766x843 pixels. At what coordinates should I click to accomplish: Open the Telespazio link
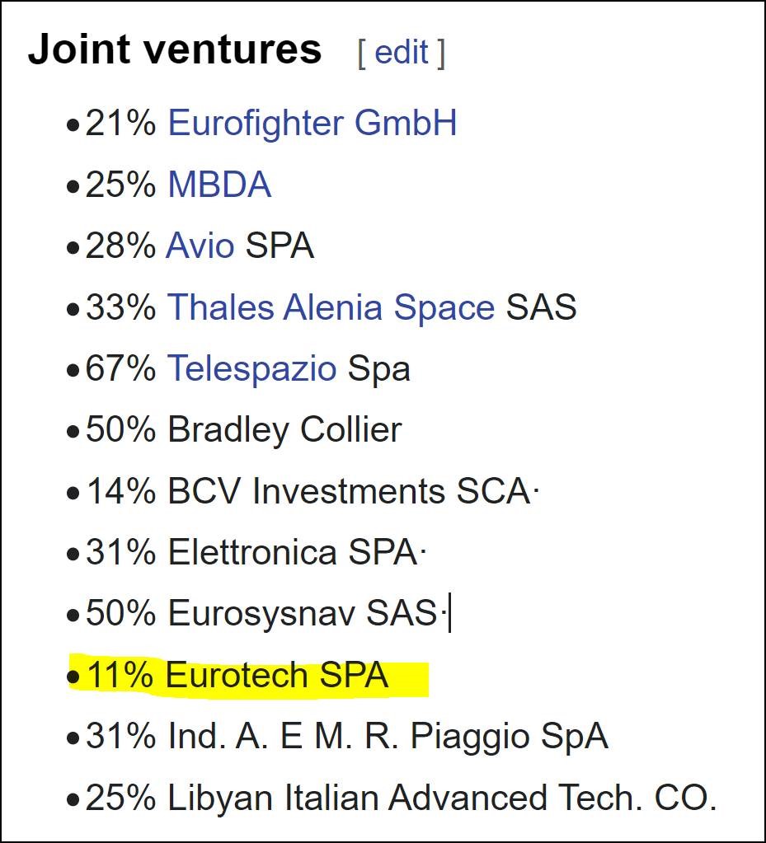[251, 369]
